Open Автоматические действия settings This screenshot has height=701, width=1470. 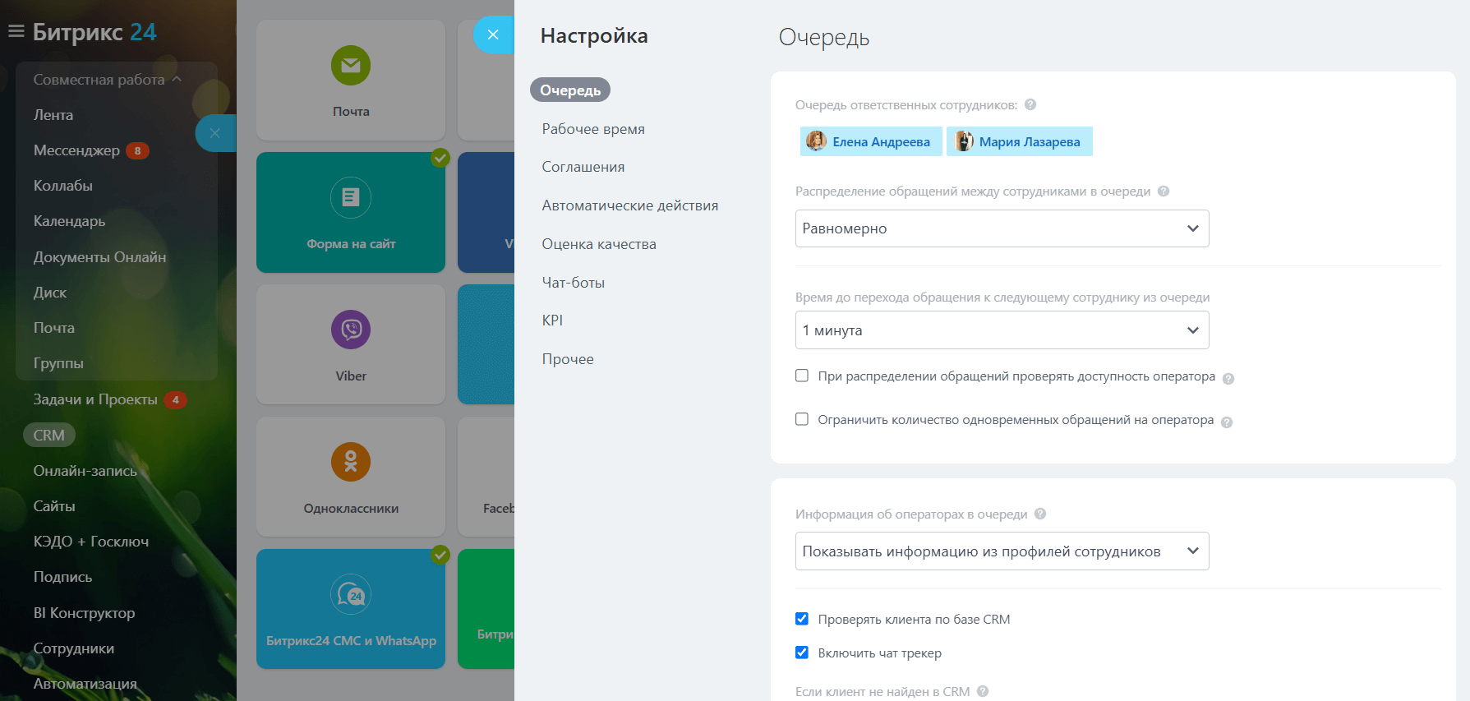630,205
